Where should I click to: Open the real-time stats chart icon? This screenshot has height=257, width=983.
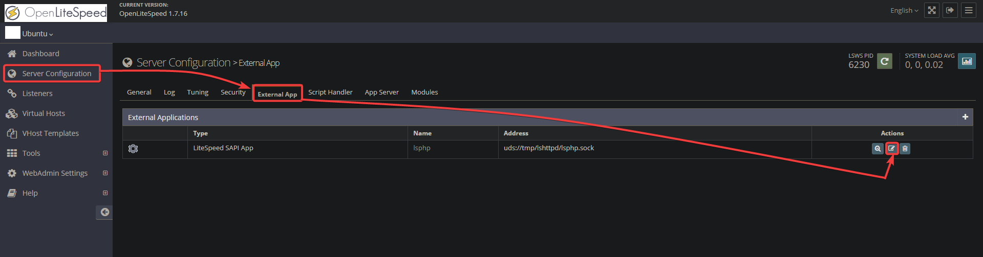pos(967,61)
